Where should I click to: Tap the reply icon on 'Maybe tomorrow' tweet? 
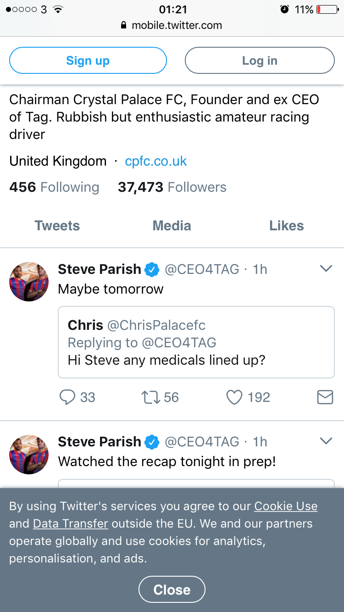(67, 397)
